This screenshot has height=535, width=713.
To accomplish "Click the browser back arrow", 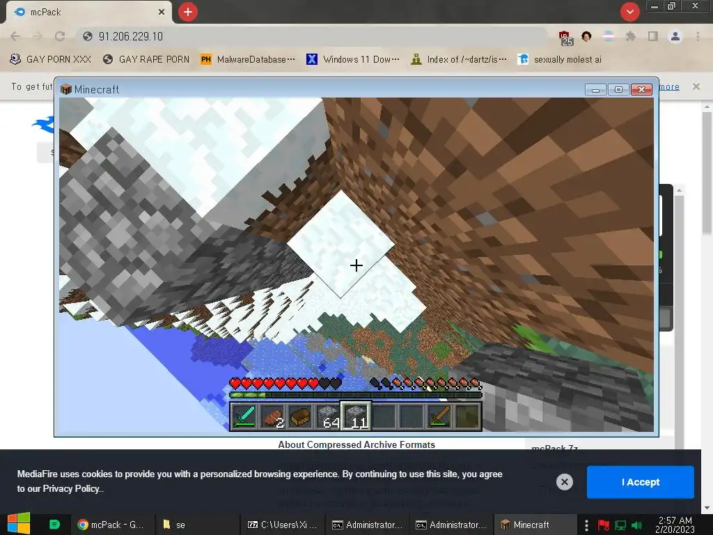I will [15, 36].
